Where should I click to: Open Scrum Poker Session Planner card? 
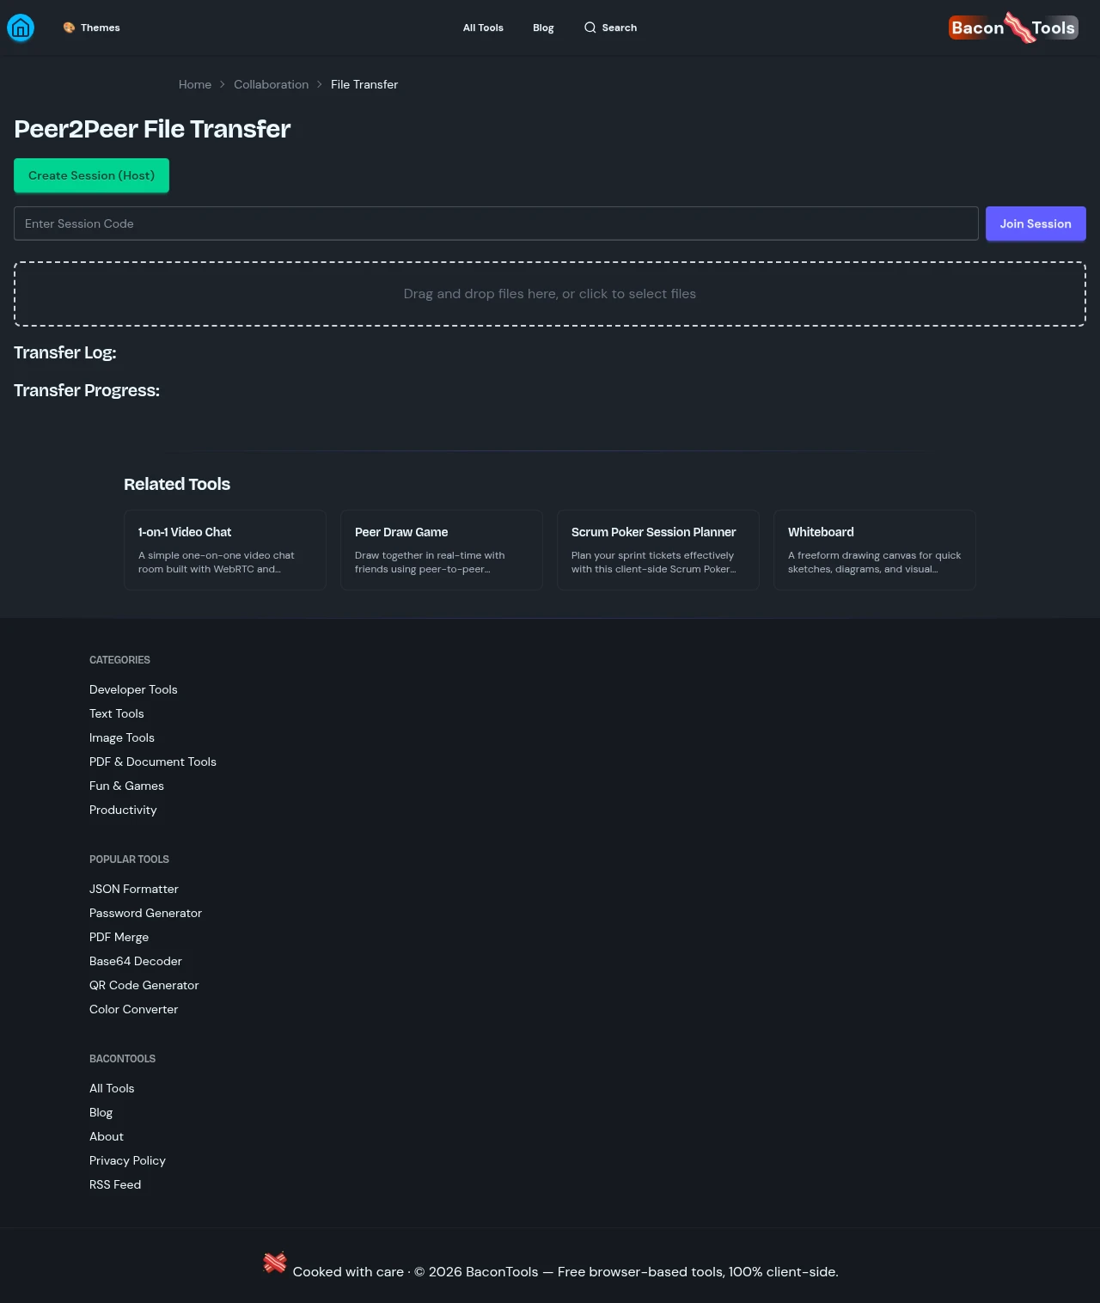tap(658, 550)
